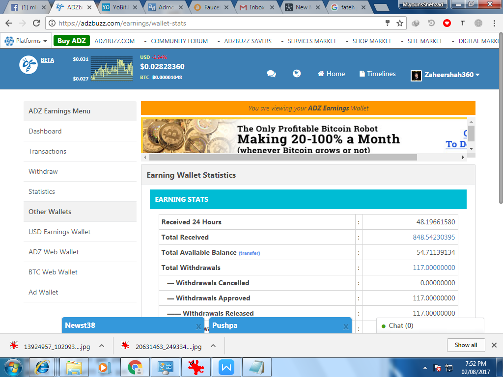The height and width of the screenshot is (377, 503).
Task: Close the Pushpa chat box
Action: [345, 326]
